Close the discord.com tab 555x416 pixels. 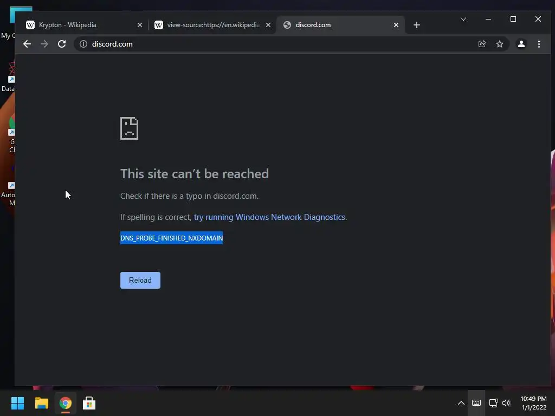396,25
